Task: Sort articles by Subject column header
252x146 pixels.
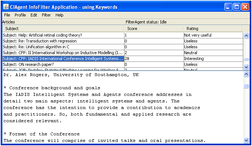Action: [63, 29]
